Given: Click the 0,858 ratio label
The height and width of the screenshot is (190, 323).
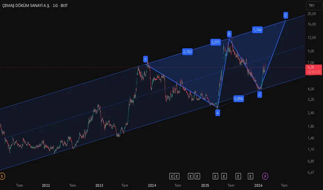Looking at the screenshot, I should [238, 99].
